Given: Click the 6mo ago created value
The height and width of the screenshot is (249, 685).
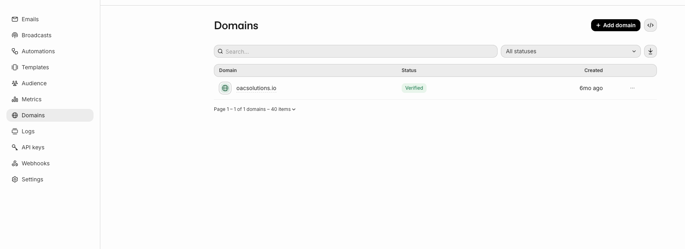Looking at the screenshot, I should click(x=591, y=88).
